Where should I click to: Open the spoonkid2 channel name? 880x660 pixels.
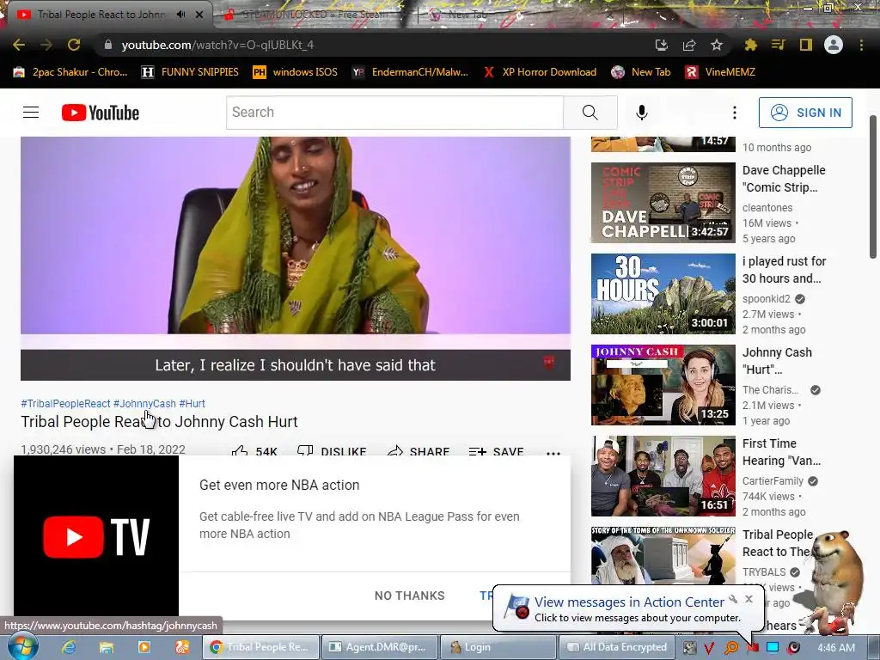point(766,298)
